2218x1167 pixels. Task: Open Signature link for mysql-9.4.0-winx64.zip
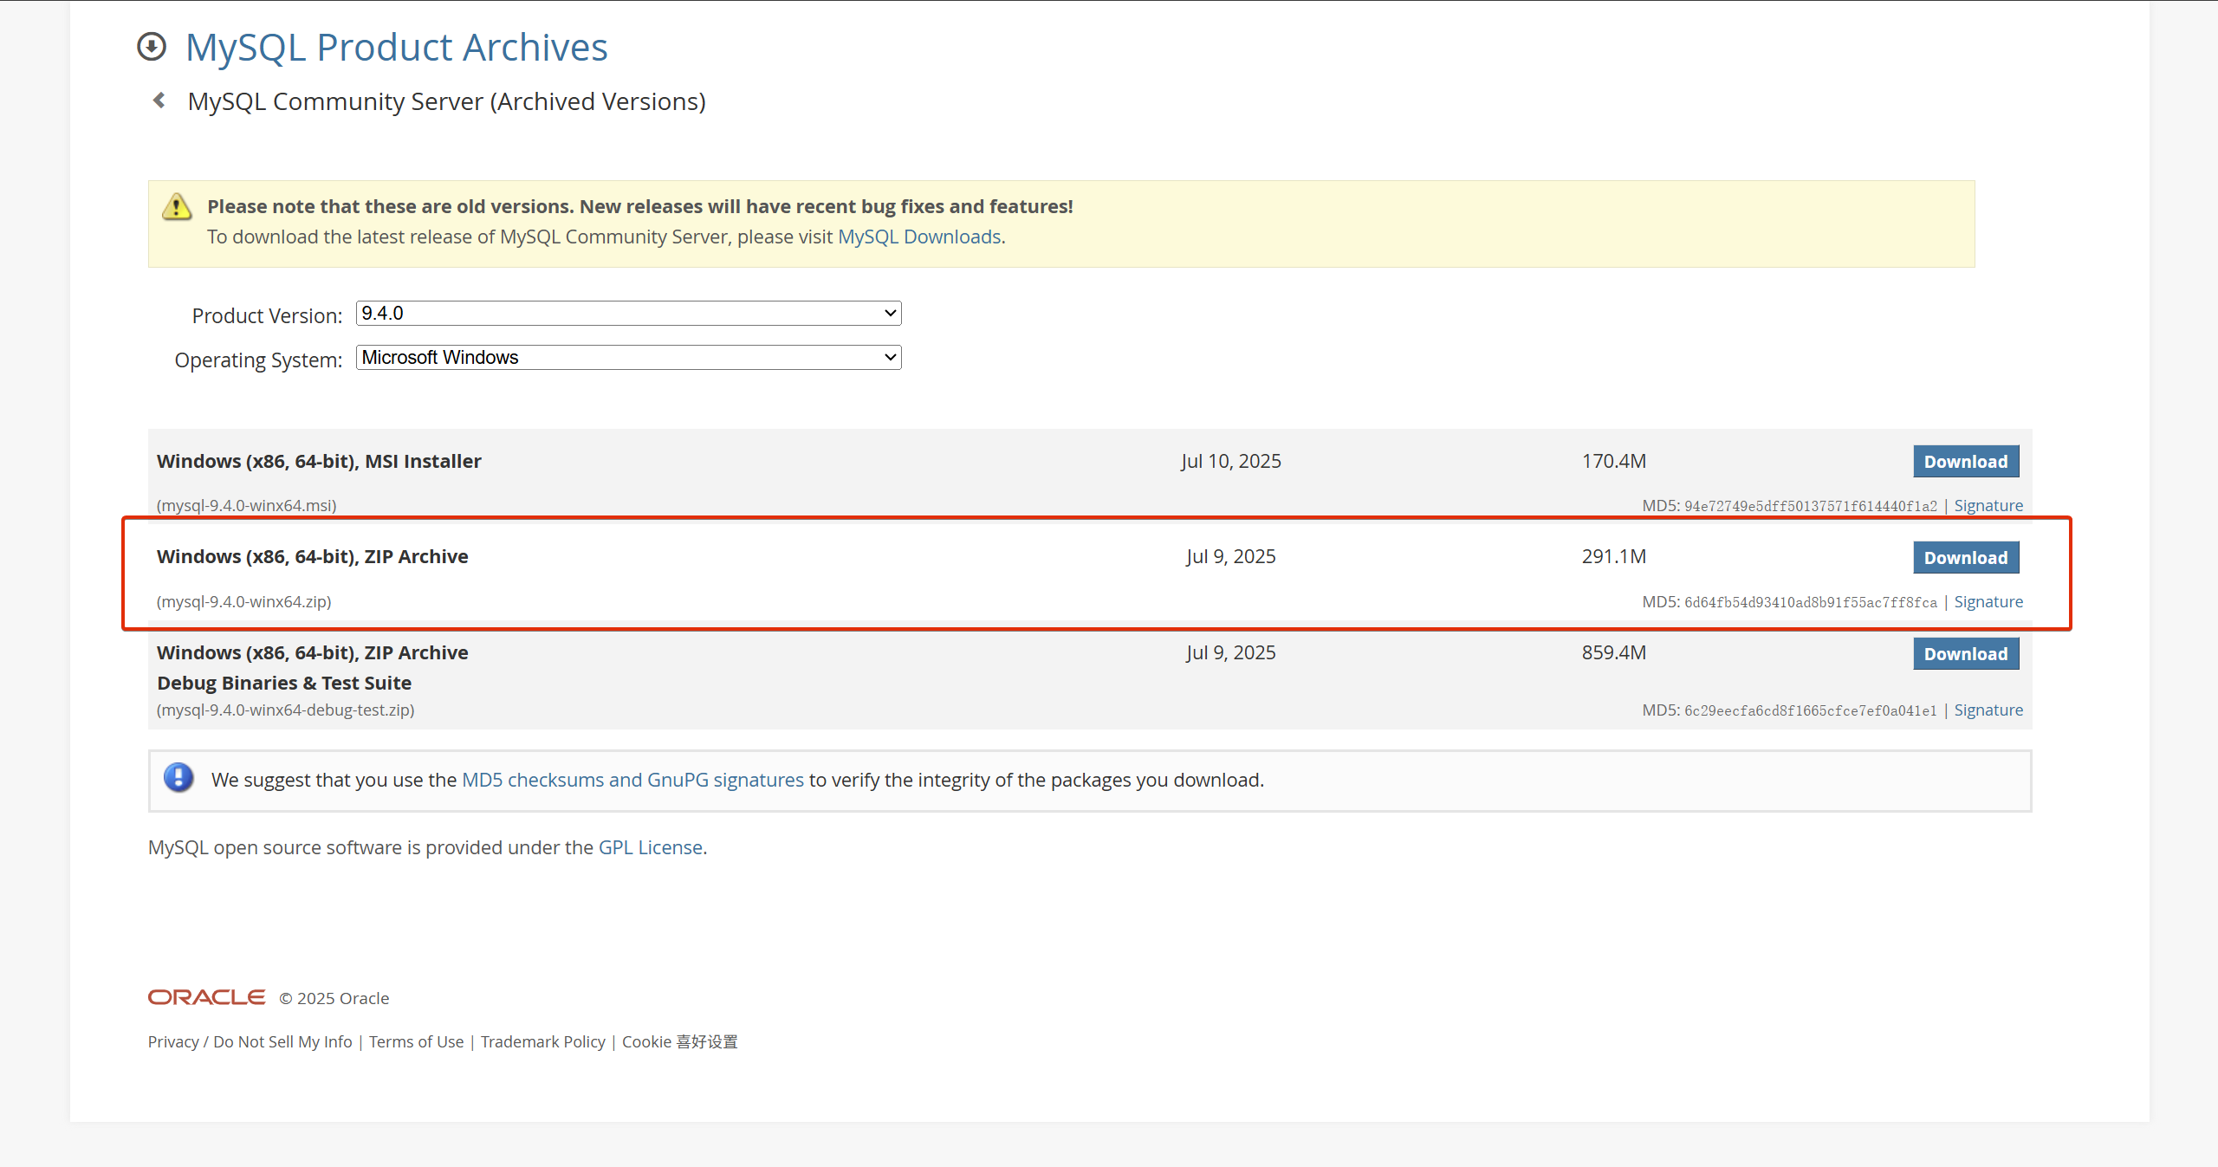click(1988, 601)
